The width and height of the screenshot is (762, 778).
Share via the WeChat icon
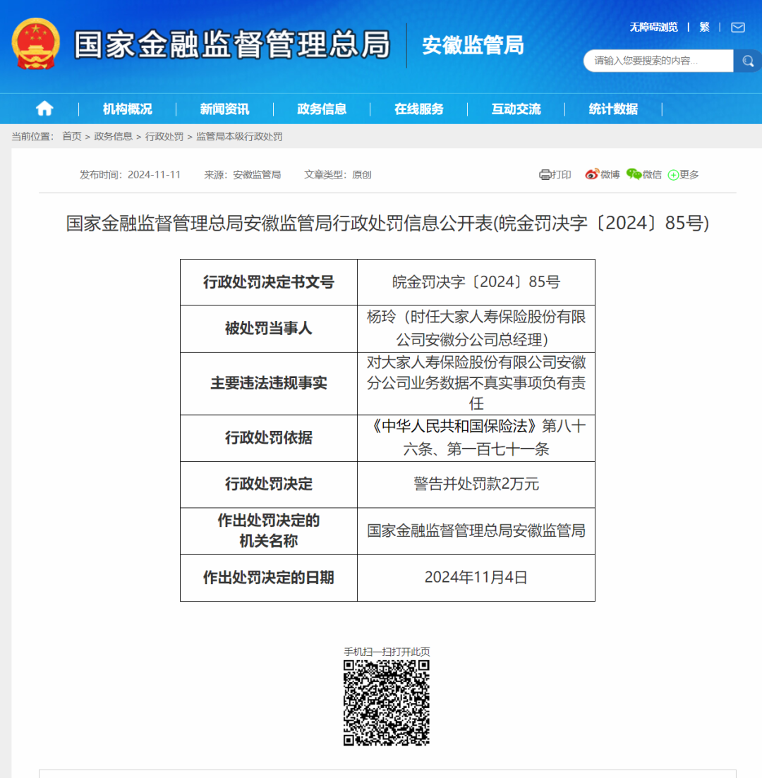coord(634,174)
